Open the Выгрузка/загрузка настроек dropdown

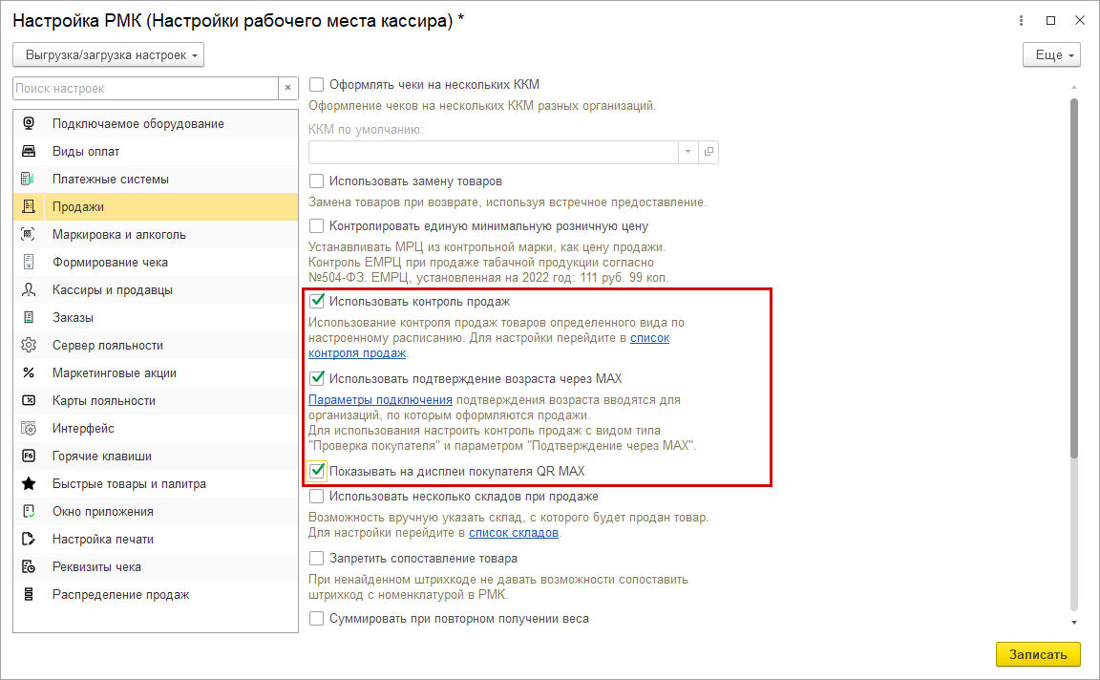109,55
